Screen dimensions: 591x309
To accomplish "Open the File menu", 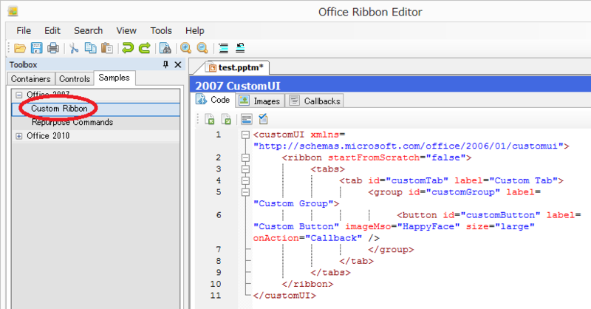I will [x=24, y=30].
